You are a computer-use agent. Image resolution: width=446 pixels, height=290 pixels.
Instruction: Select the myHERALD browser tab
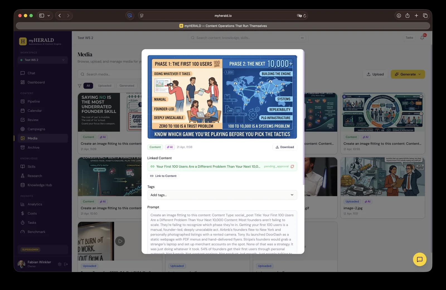click(x=223, y=26)
